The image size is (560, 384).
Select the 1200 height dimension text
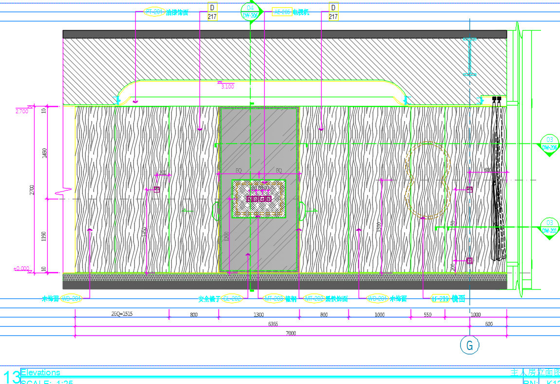tap(226, 236)
